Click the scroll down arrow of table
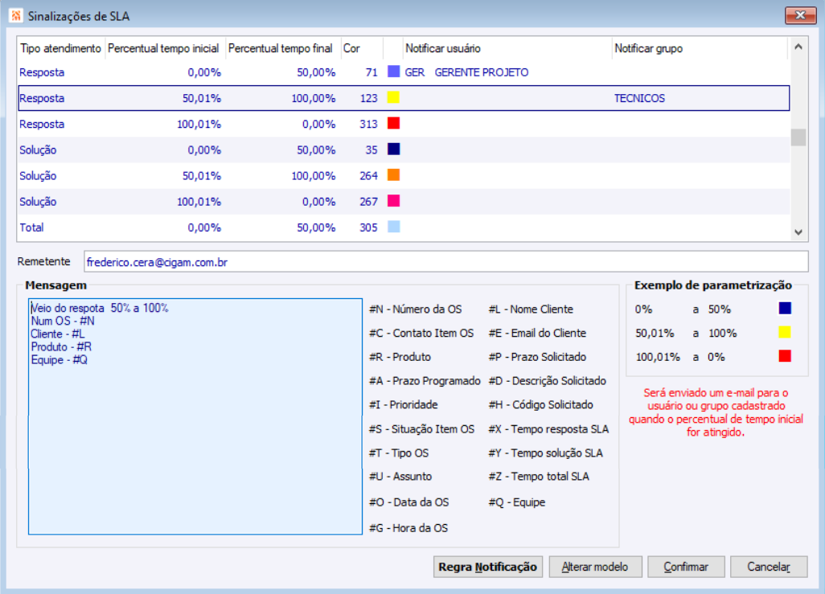Screen dimensions: 825x594 [798, 232]
